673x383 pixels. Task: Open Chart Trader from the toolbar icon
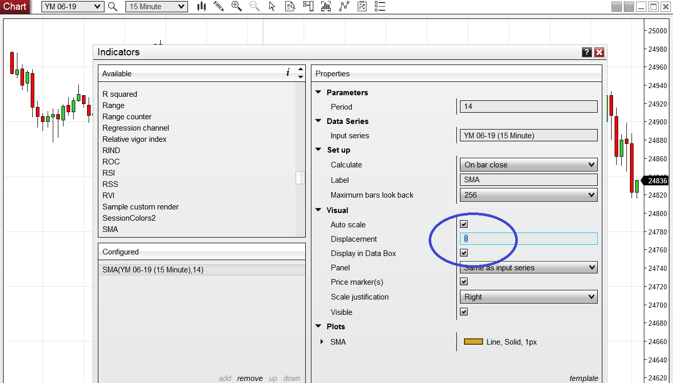(308, 7)
